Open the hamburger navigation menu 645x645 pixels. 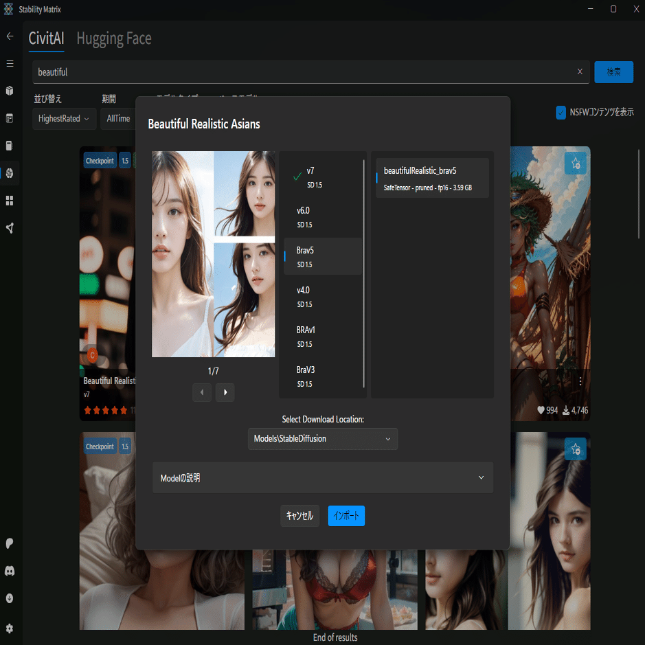coord(10,64)
